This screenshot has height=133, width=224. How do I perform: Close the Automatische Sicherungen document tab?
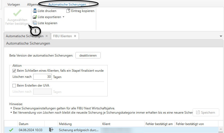coord(47,36)
